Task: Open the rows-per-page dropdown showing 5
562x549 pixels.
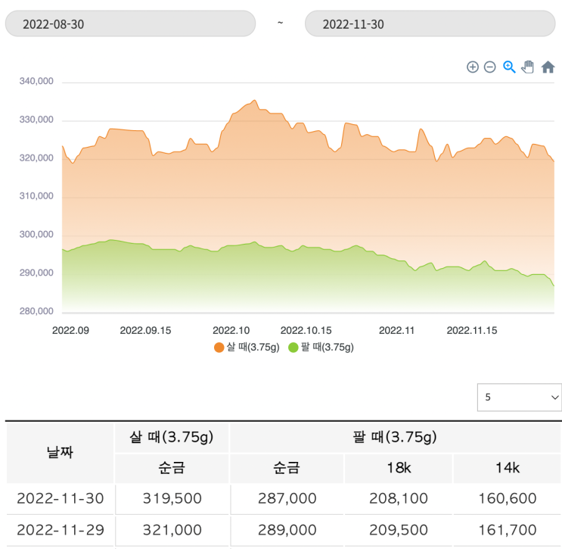Action: click(519, 397)
